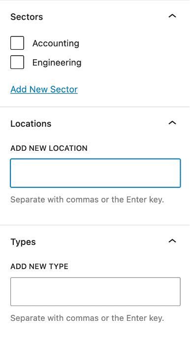190x342 pixels.
Task: Click the divider line above the Locations panel
Action: 95,107
